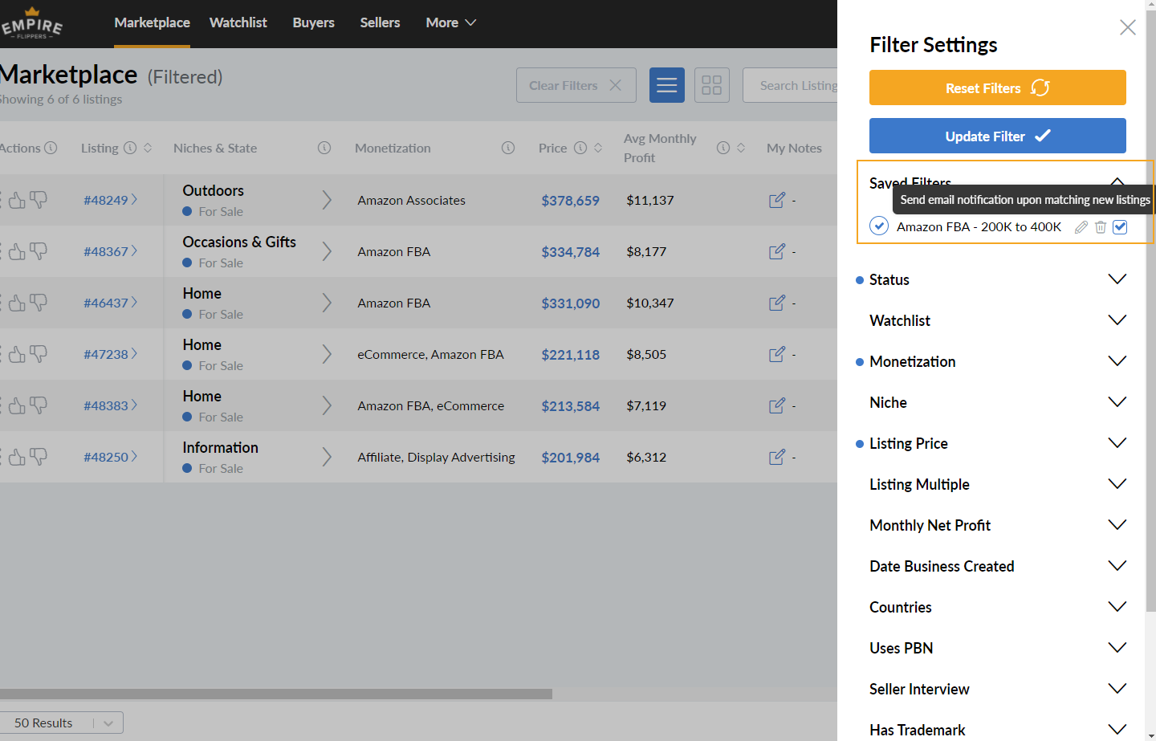The height and width of the screenshot is (741, 1156).
Task: Sort by Listing column arrows
Action: click(148, 148)
